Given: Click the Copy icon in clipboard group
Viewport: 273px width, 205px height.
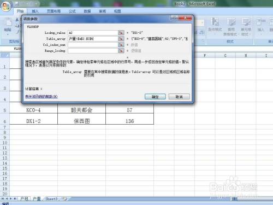Looking at the screenshot, I should click(17, 26).
